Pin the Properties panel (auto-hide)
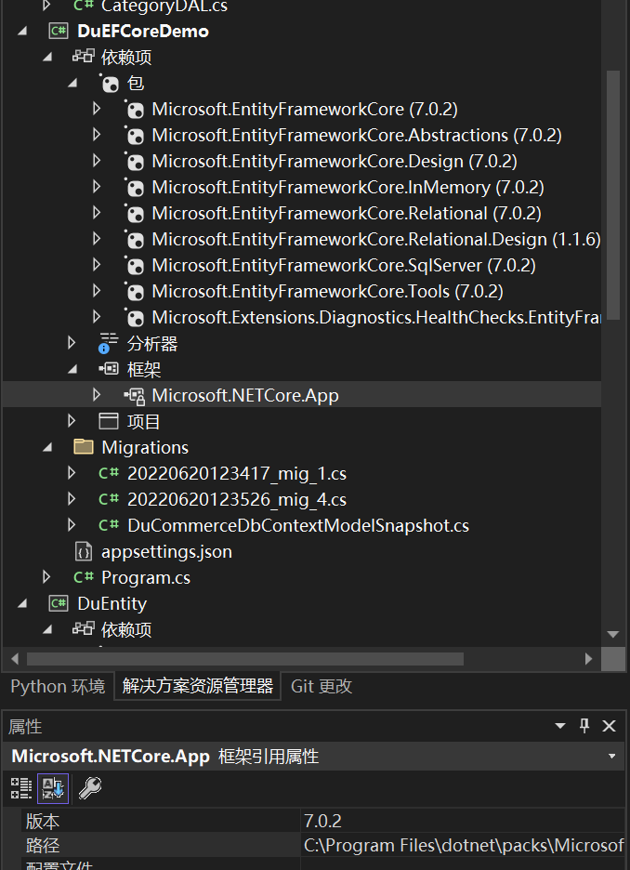Screen dimensions: 630x870 tap(584, 726)
